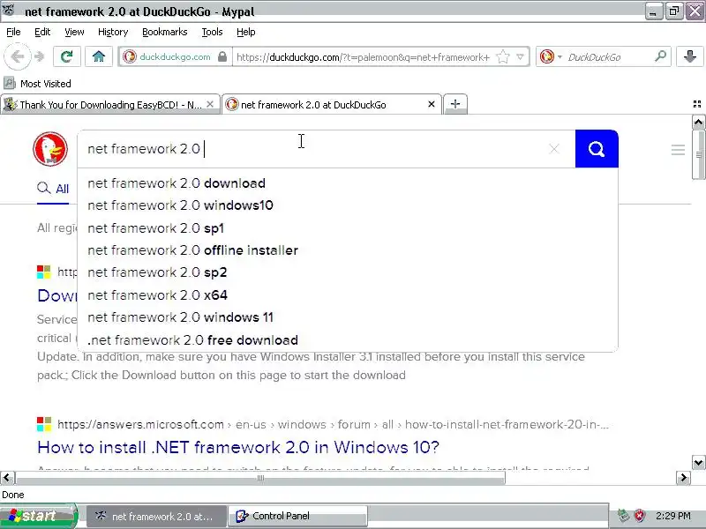Viewport: 706px width, 529px height.
Task: Bookmark this page with the star icon
Action: tap(502, 57)
